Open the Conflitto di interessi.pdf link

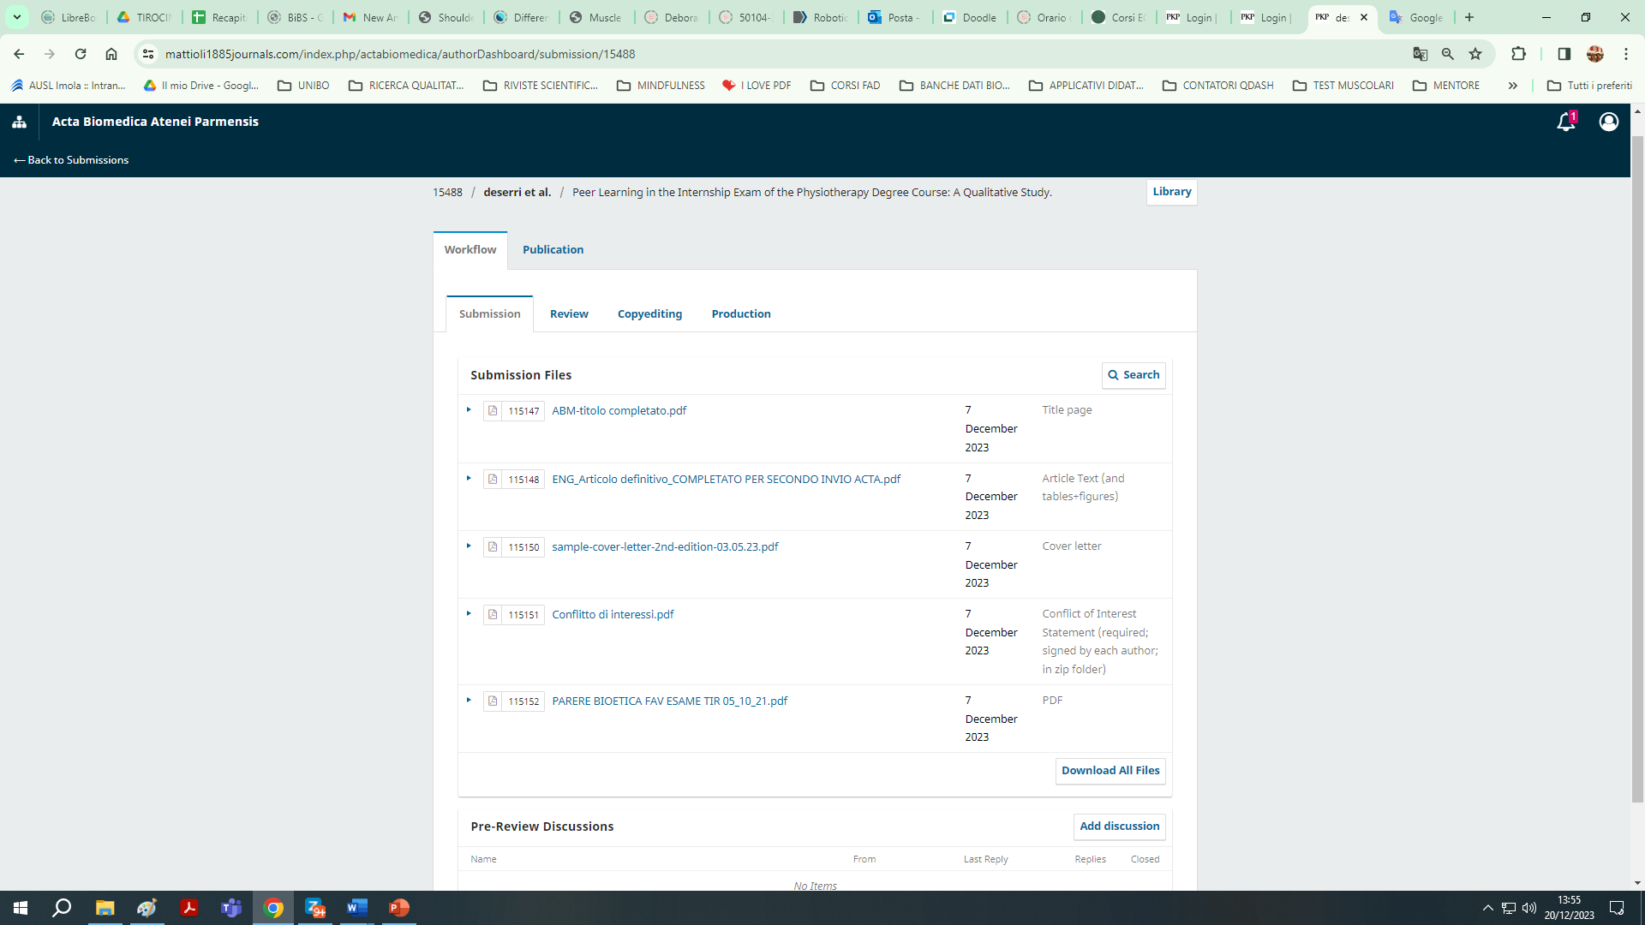point(613,615)
